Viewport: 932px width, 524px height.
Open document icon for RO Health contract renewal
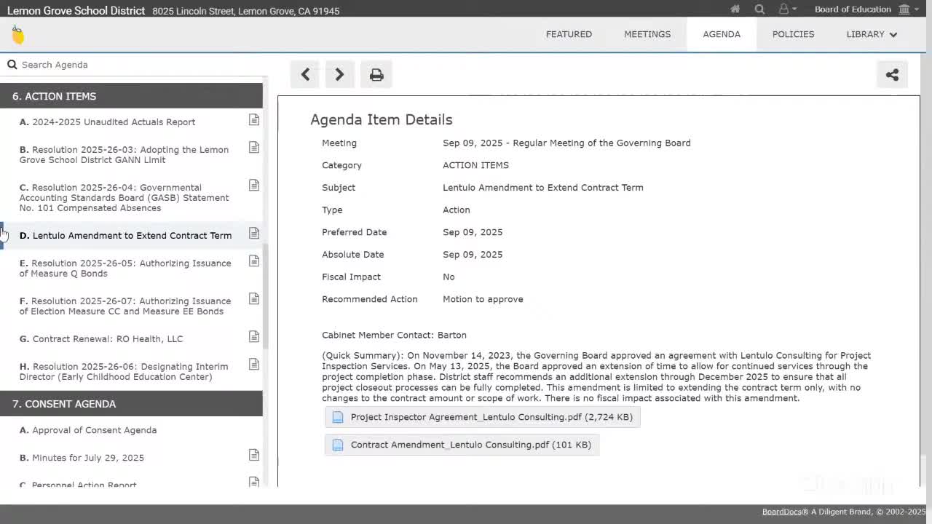254,337
